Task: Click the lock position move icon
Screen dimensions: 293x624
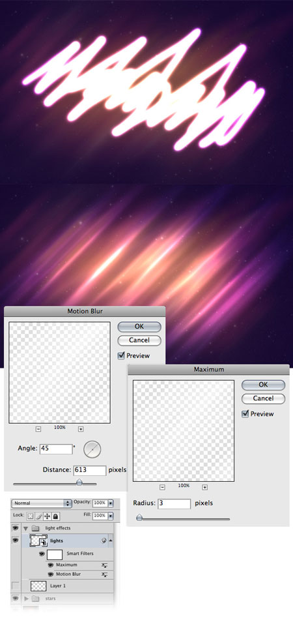Action: 47,516
